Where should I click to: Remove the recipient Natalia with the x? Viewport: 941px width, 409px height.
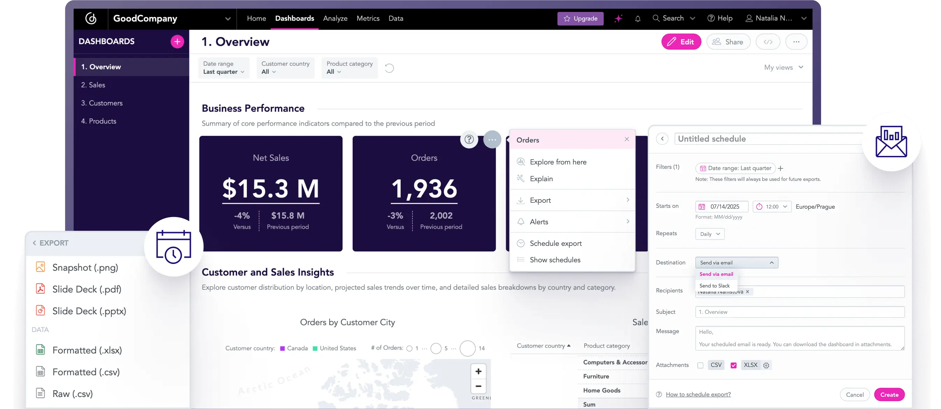[x=747, y=292]
